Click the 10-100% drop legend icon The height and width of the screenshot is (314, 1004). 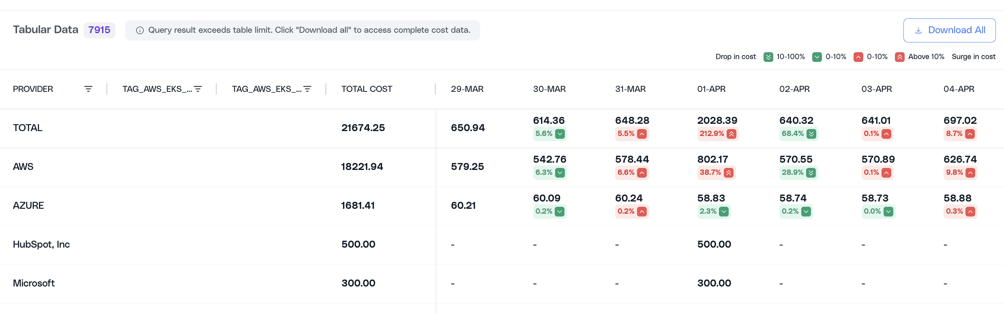768,57
